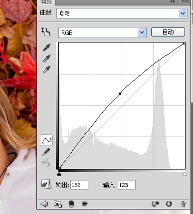Toggle layer visibility eye icon
Viewport: 193px width, 214px height.
85,203
